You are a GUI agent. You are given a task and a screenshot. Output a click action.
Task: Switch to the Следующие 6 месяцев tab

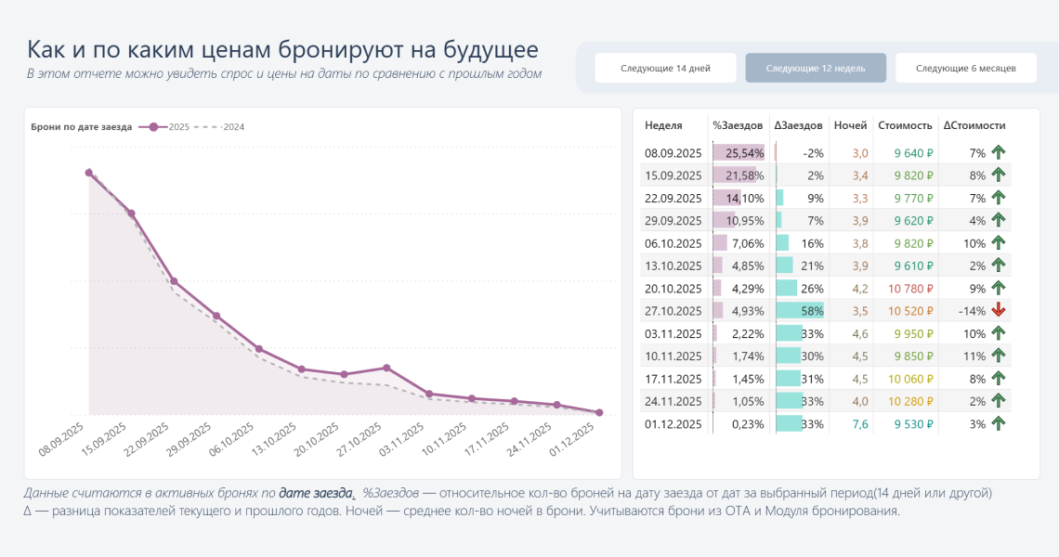(966, 67)
